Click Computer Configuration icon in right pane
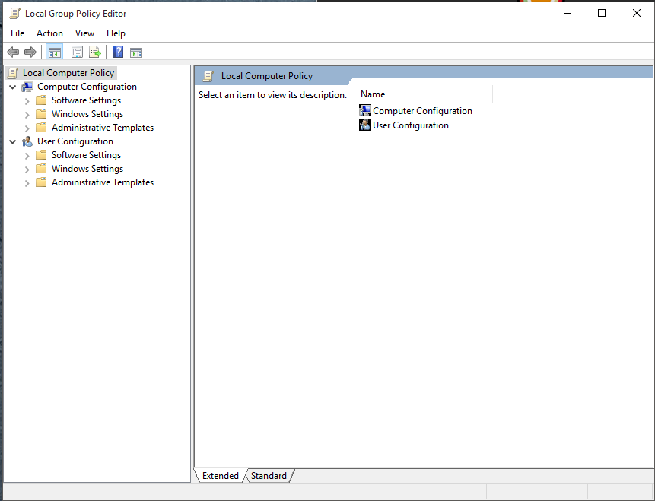655x501 pixels. tap(365, 111)
